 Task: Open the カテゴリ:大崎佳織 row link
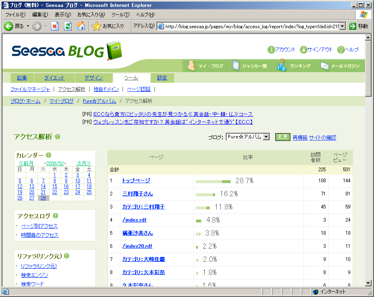pos(144,259)
